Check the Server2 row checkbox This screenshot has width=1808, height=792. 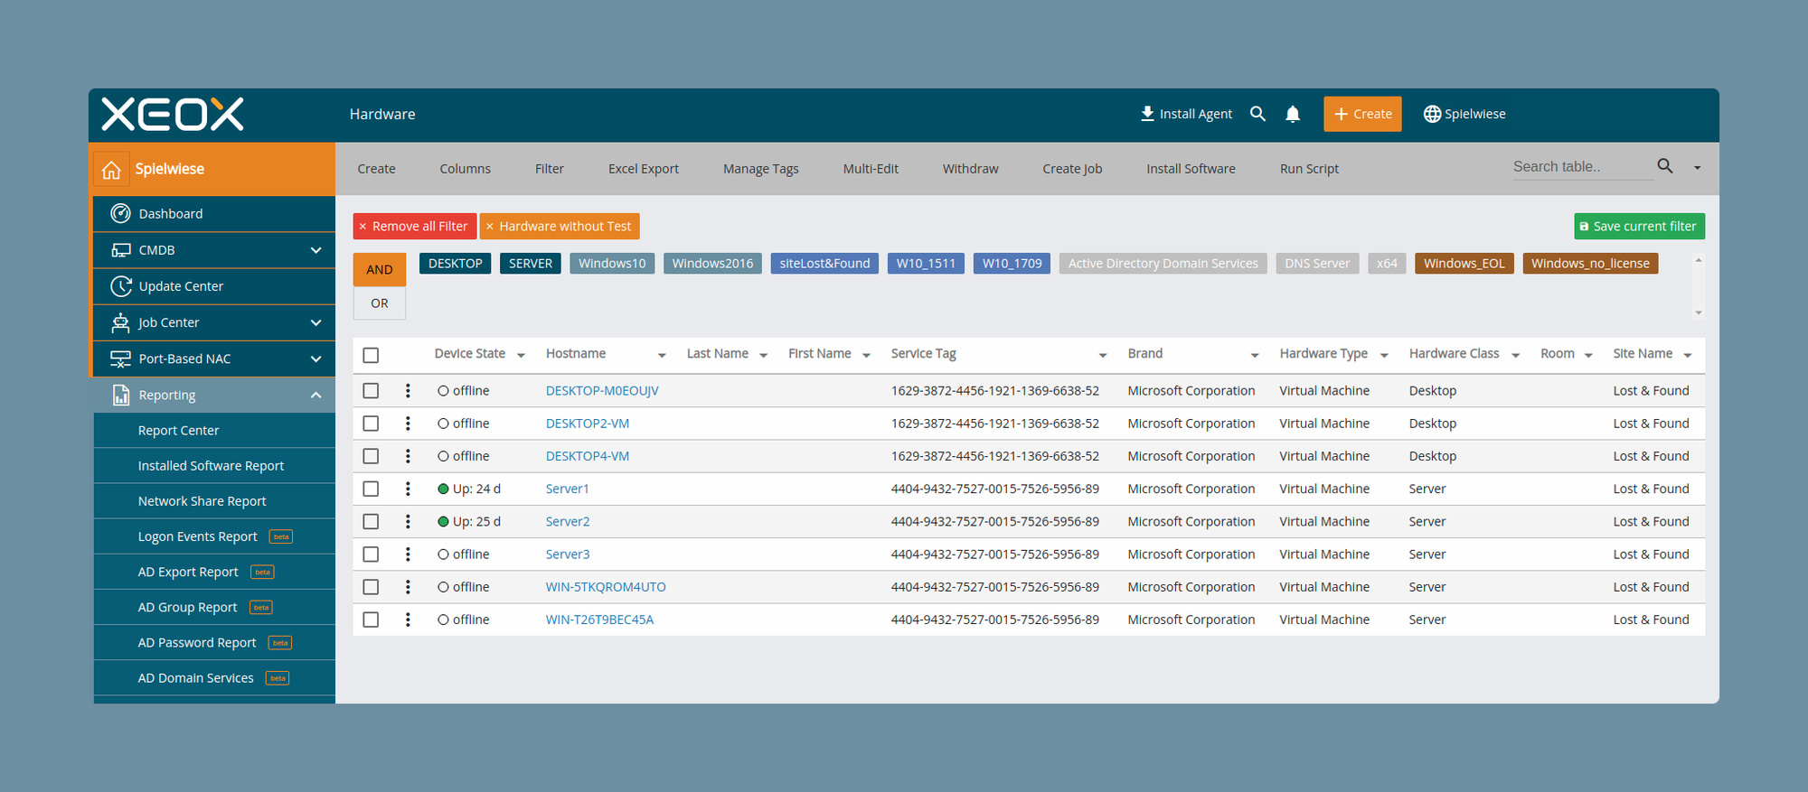(x=371, y=521)
